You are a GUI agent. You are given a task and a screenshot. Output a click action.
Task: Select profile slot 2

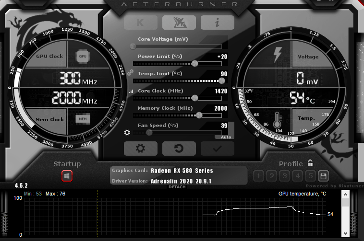pyautogui.click(x=272, y=176)
